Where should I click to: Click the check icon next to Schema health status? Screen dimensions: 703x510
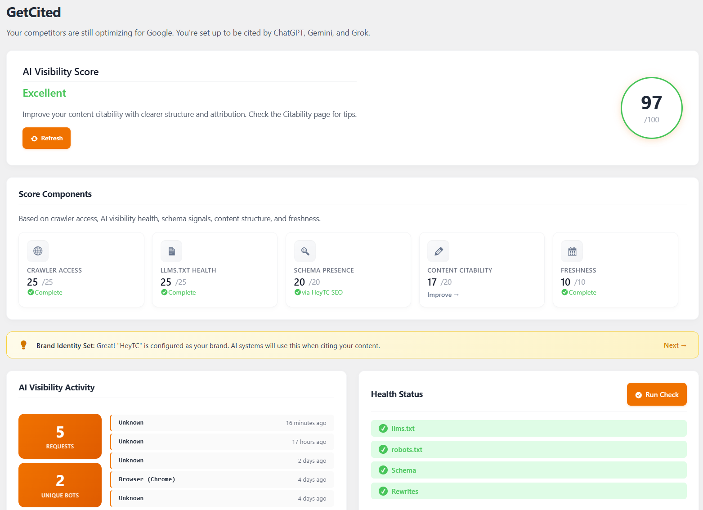pyautogui.click(x=383, y=470)
